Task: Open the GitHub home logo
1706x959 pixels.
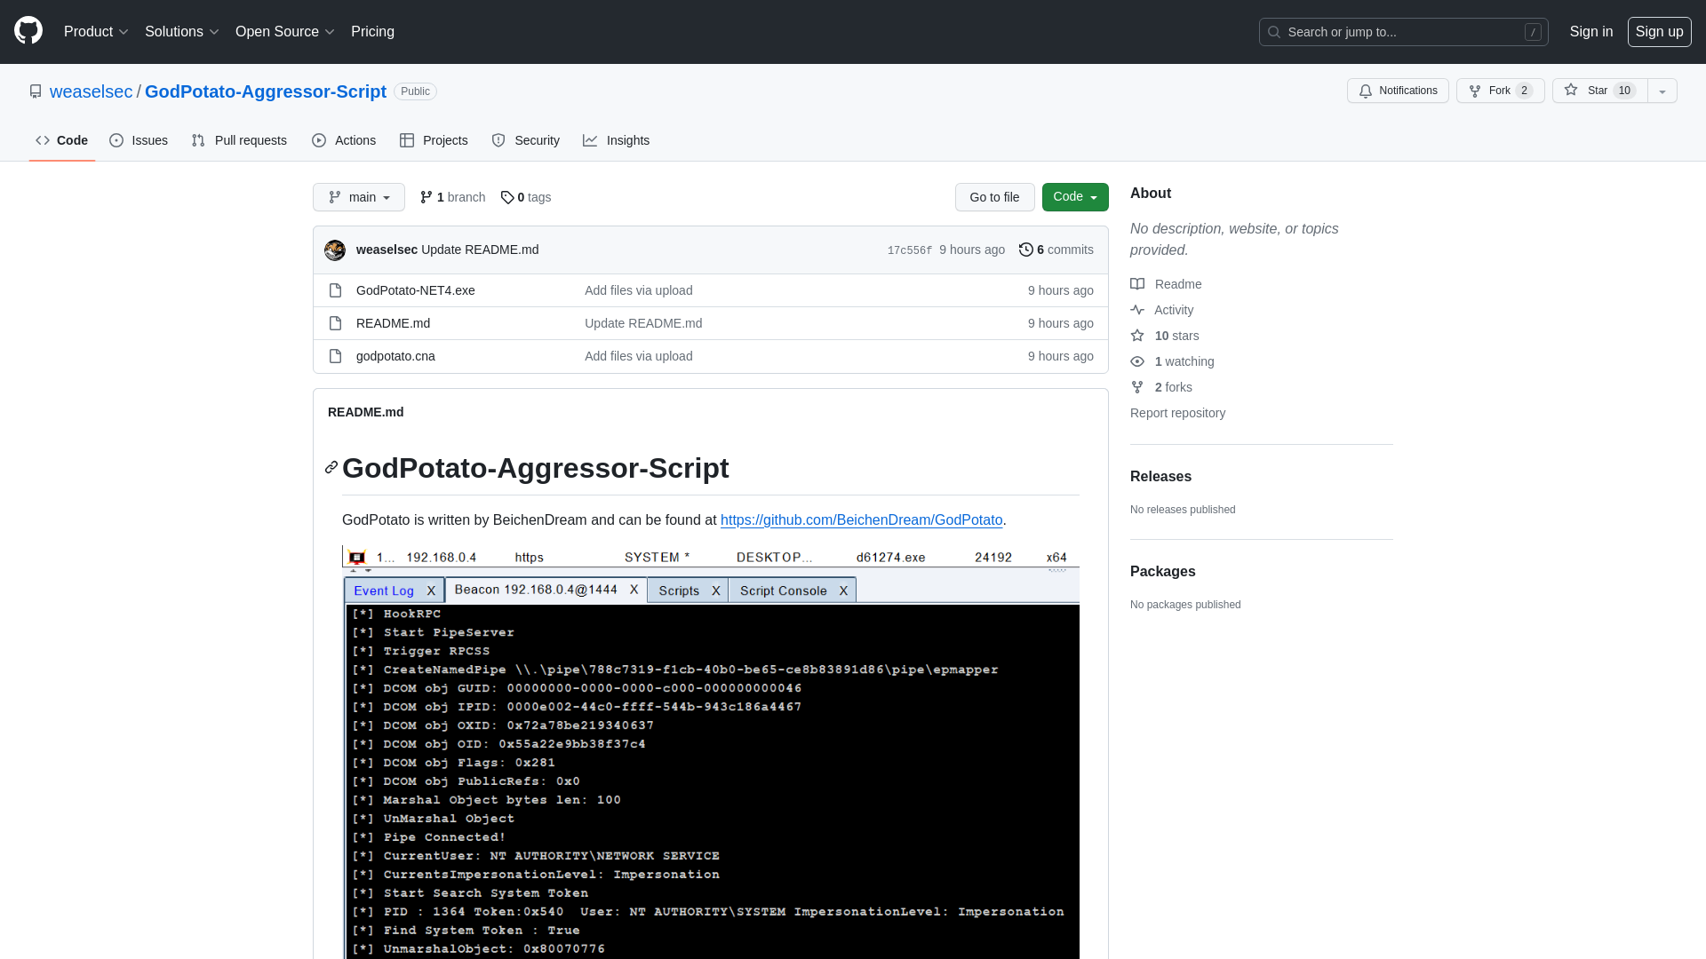Action: pyautogui.click(x=28, y=31)
